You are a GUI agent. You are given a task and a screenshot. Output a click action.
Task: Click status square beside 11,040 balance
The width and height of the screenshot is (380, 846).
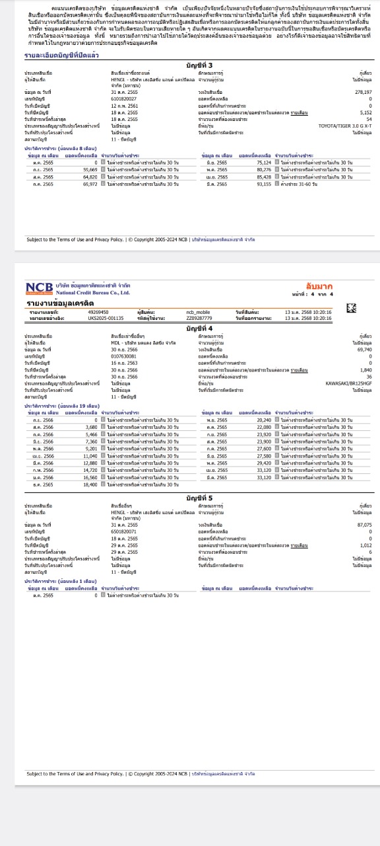tap(103, 456)
